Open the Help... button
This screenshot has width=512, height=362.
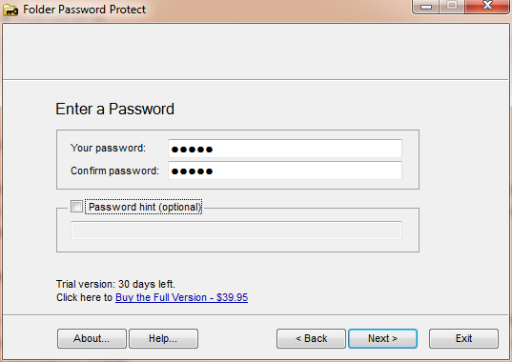pos(163,338)
